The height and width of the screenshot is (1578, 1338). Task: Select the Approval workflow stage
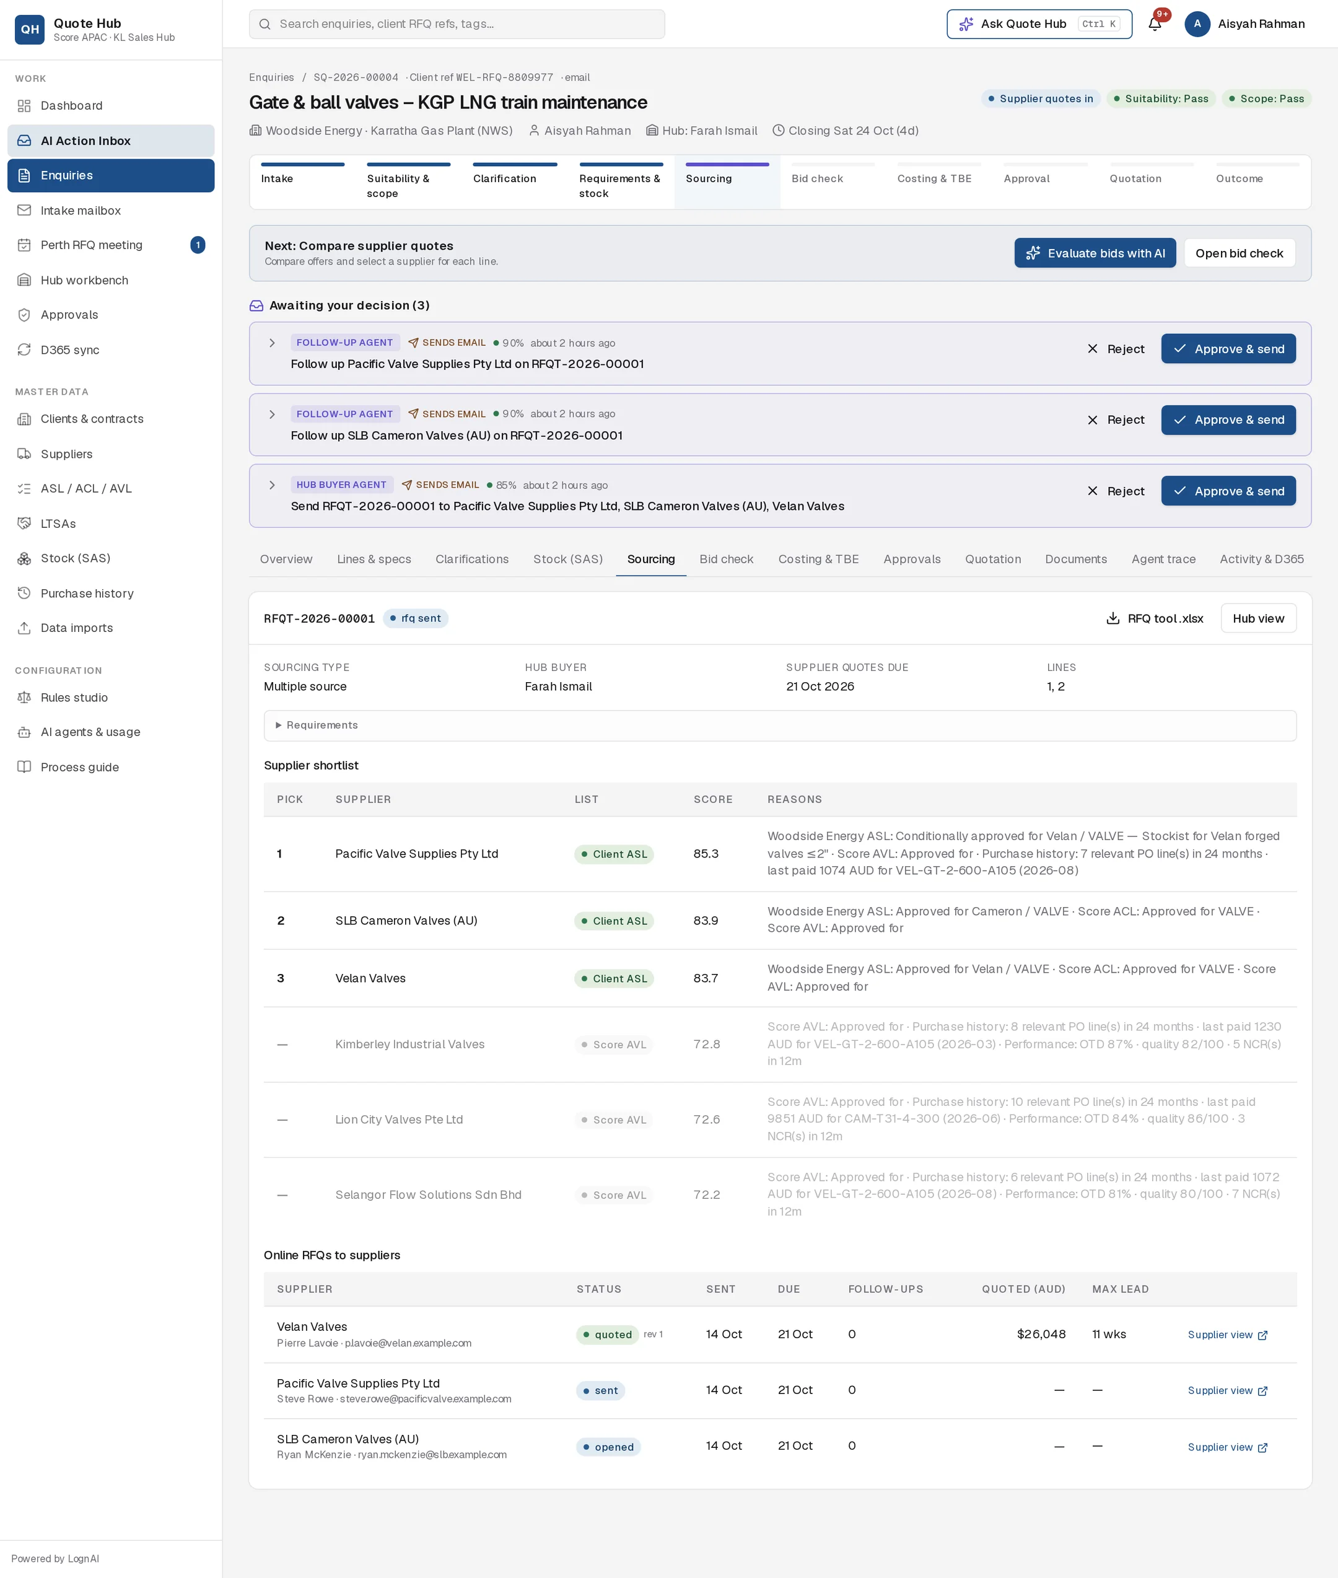point(1045,182)
